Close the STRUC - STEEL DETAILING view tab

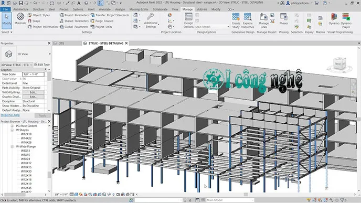pos(126,43)
